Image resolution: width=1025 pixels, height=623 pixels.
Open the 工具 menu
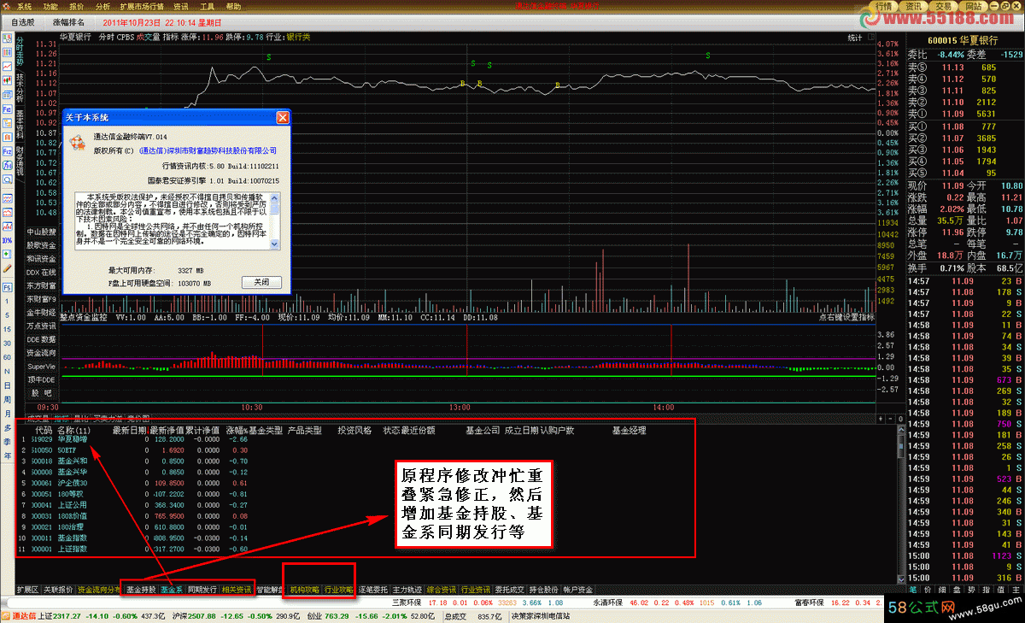(x=208, y=6)
